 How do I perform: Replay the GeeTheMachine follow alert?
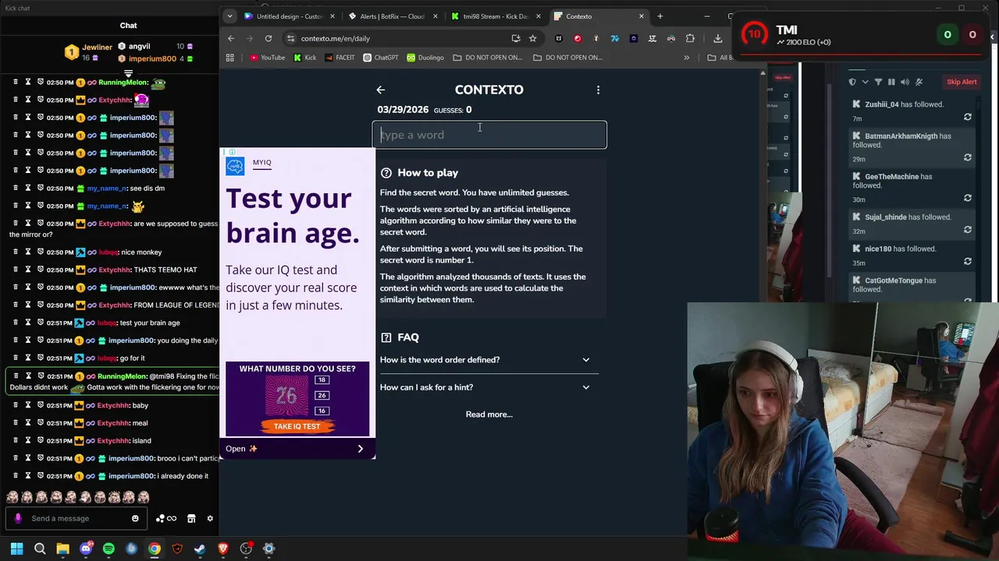click(x=968, y=199)
